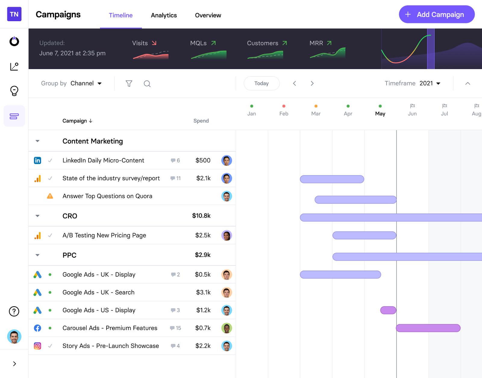482x378 pixels.
Task: Click the search magnifier icon
Action: tap(147, 84)
